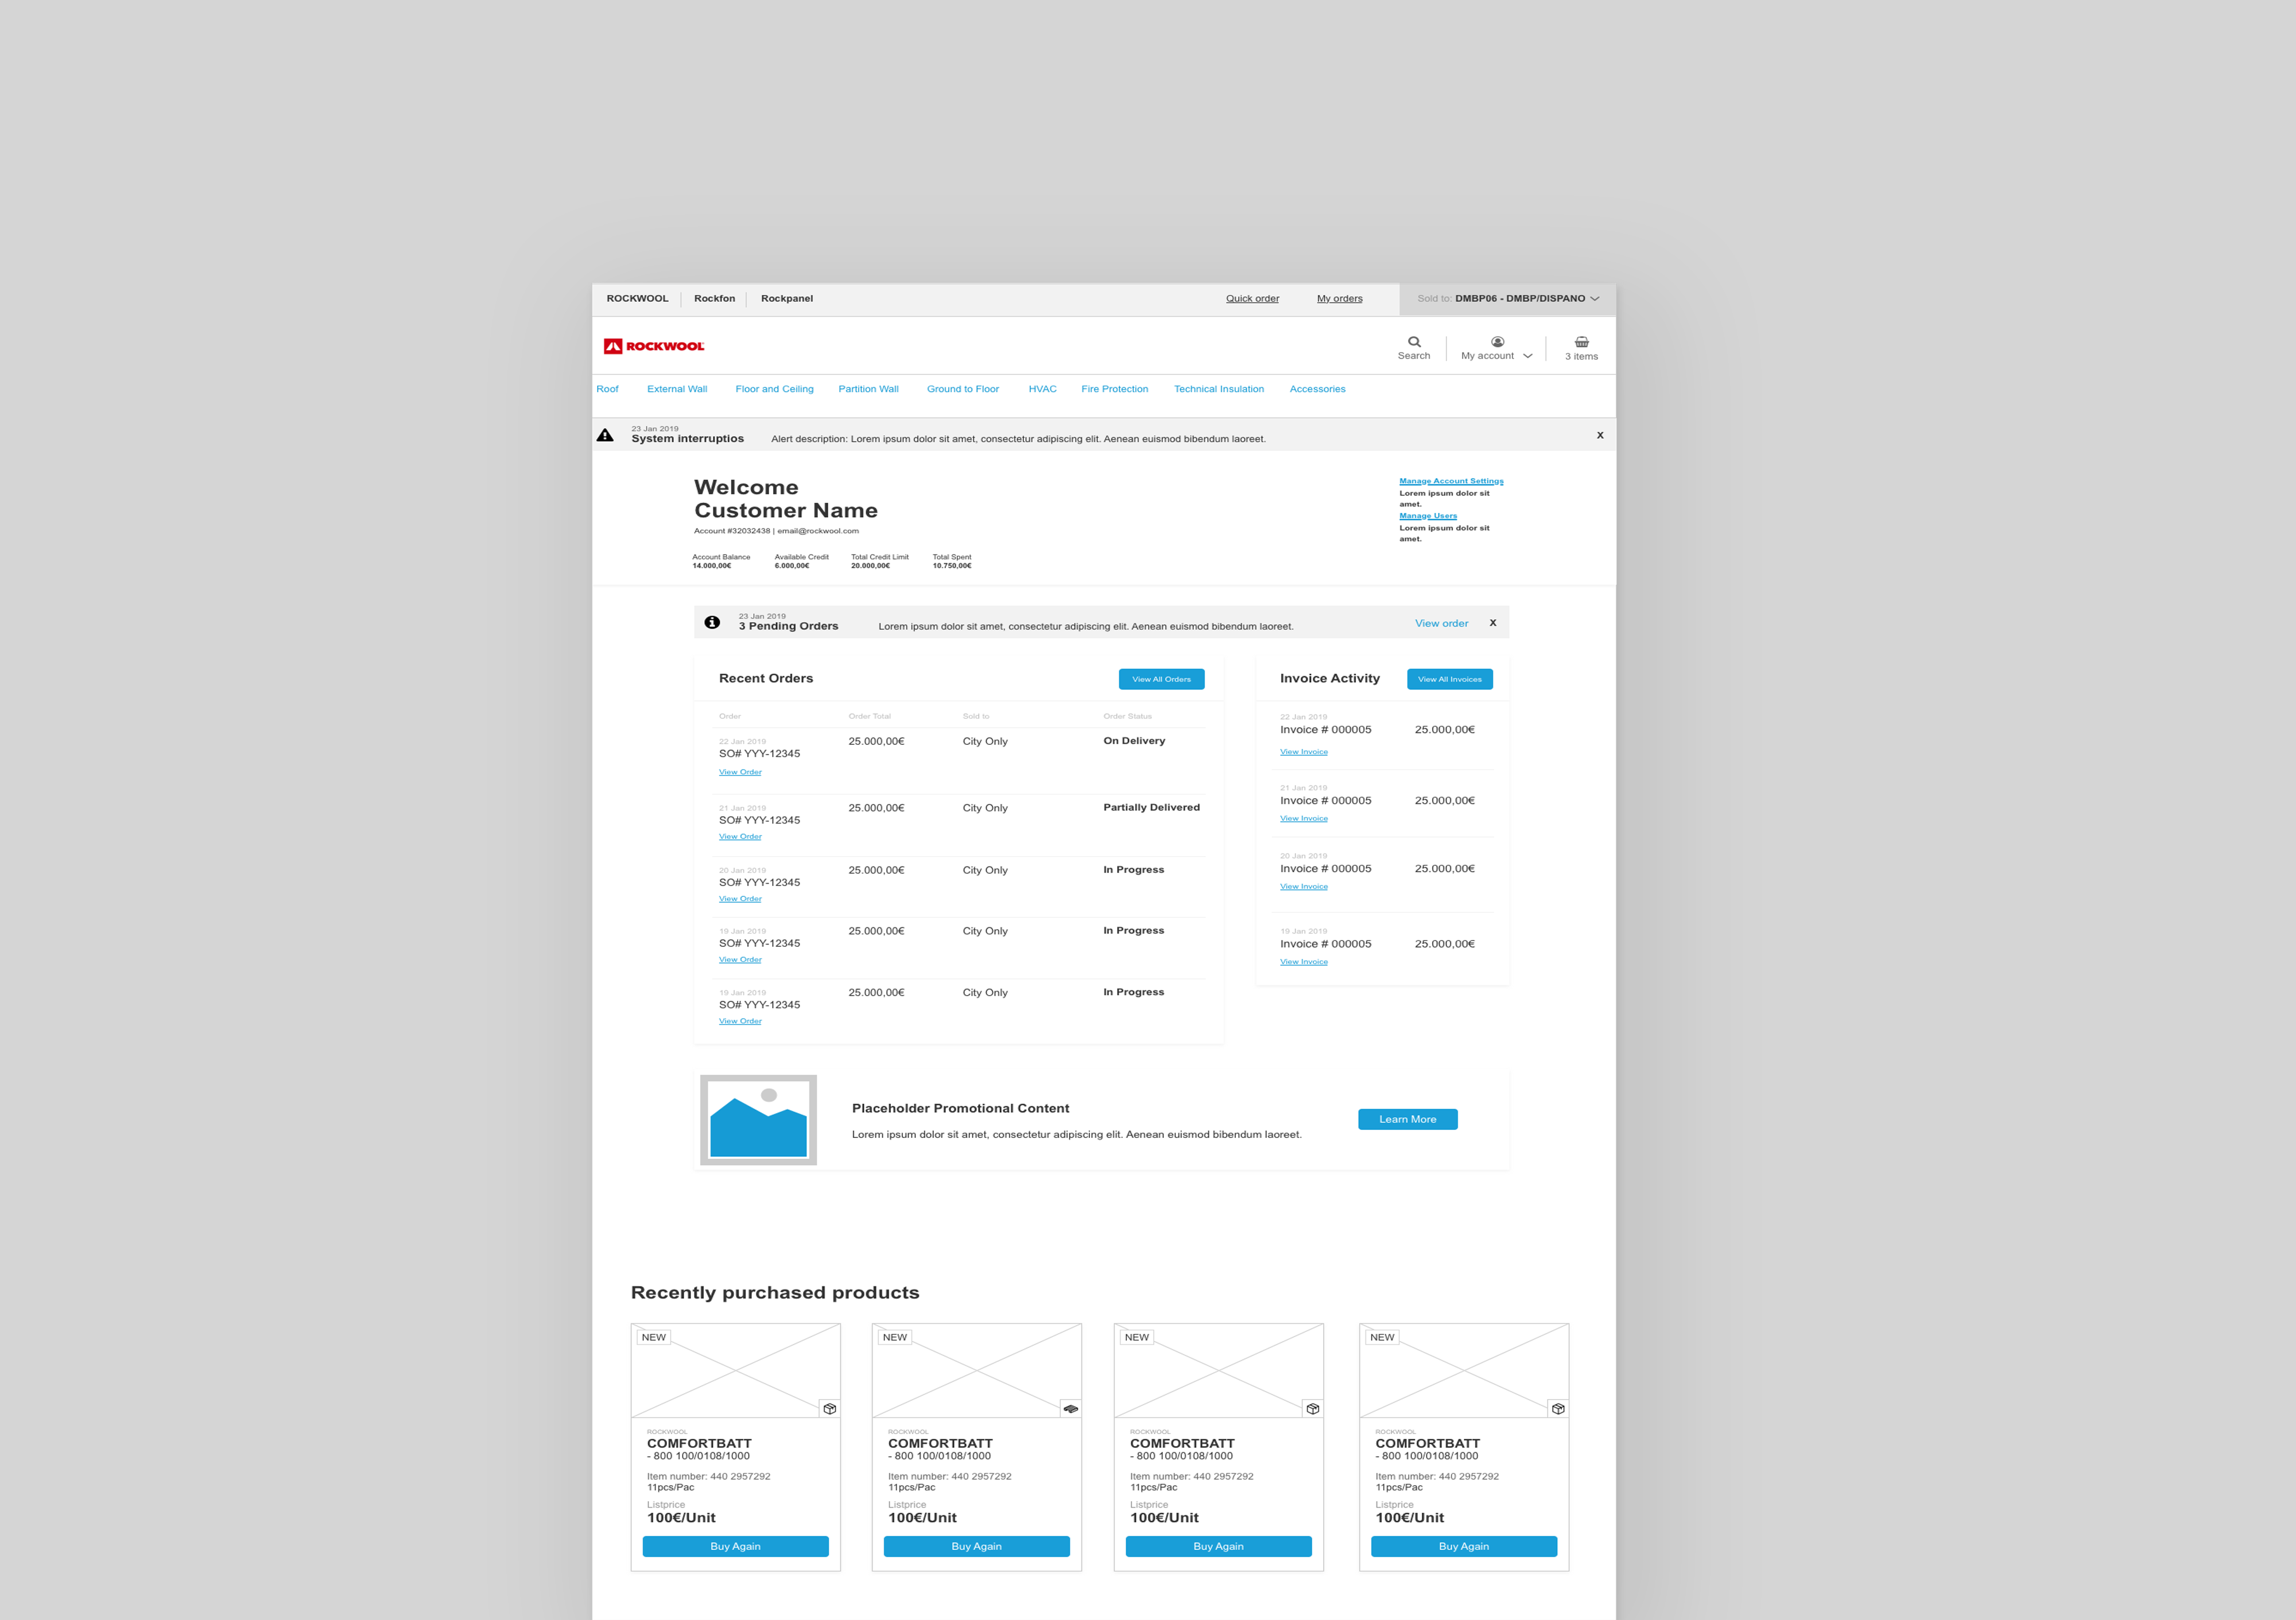
Task: Click the info icon beside Pending Orders
Action: tap(712, 622)
